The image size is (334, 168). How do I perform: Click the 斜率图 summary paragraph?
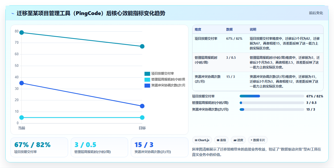pyautogui.click(x=257, y=152)
